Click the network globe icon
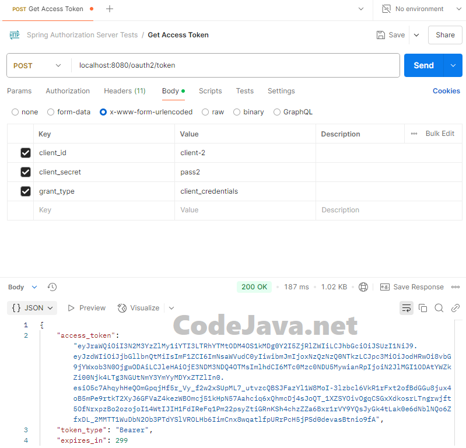 point(363,287)
